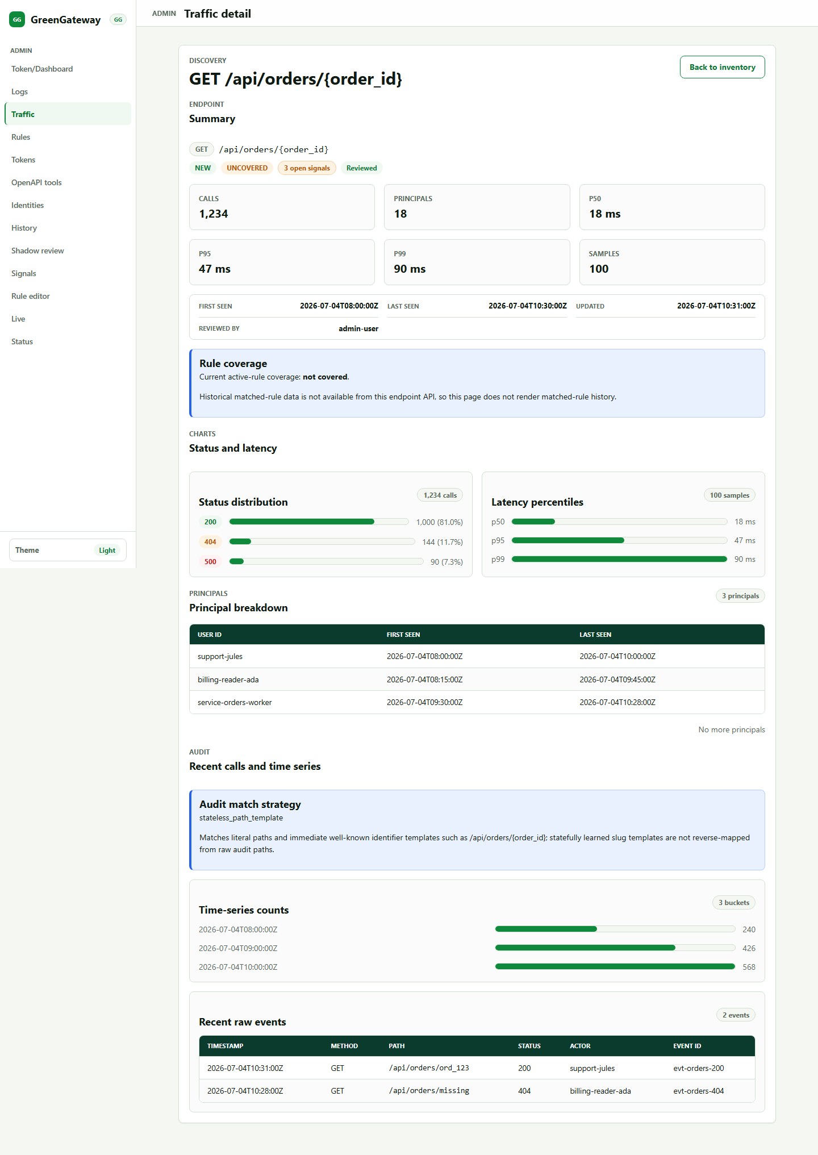The width and height of the screenshot is (818, 1155).
Task: Click the NEW tag
Action: 203,168
